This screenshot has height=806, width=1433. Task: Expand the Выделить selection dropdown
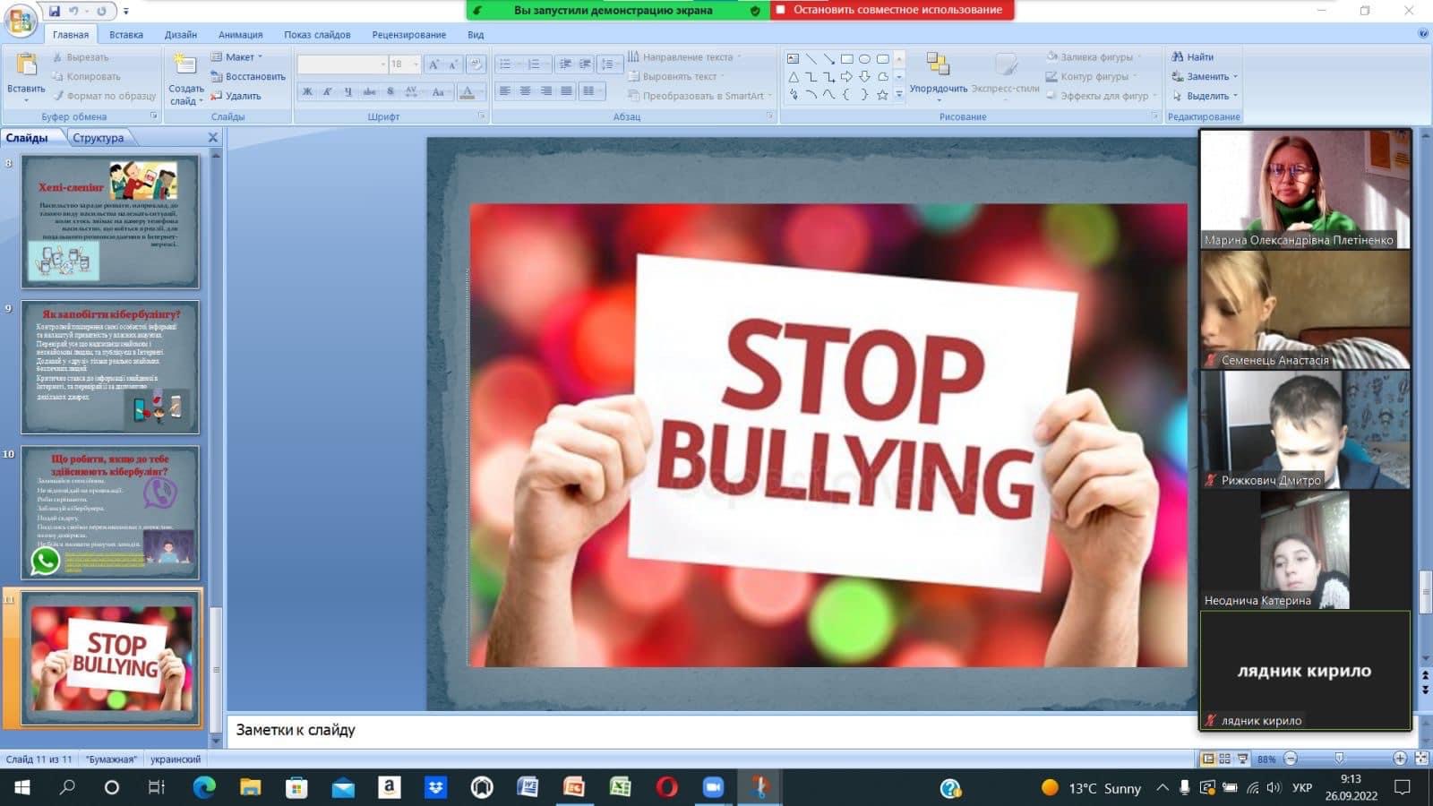pos(1205,97)
